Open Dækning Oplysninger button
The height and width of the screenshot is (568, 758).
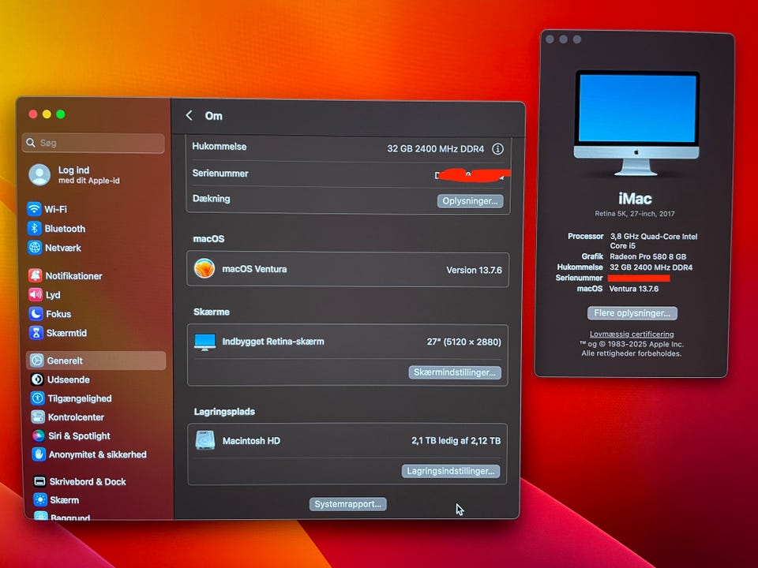[470, 201]
